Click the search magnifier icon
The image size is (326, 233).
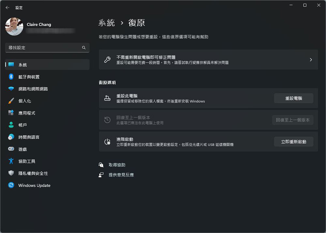coord(84,48)
